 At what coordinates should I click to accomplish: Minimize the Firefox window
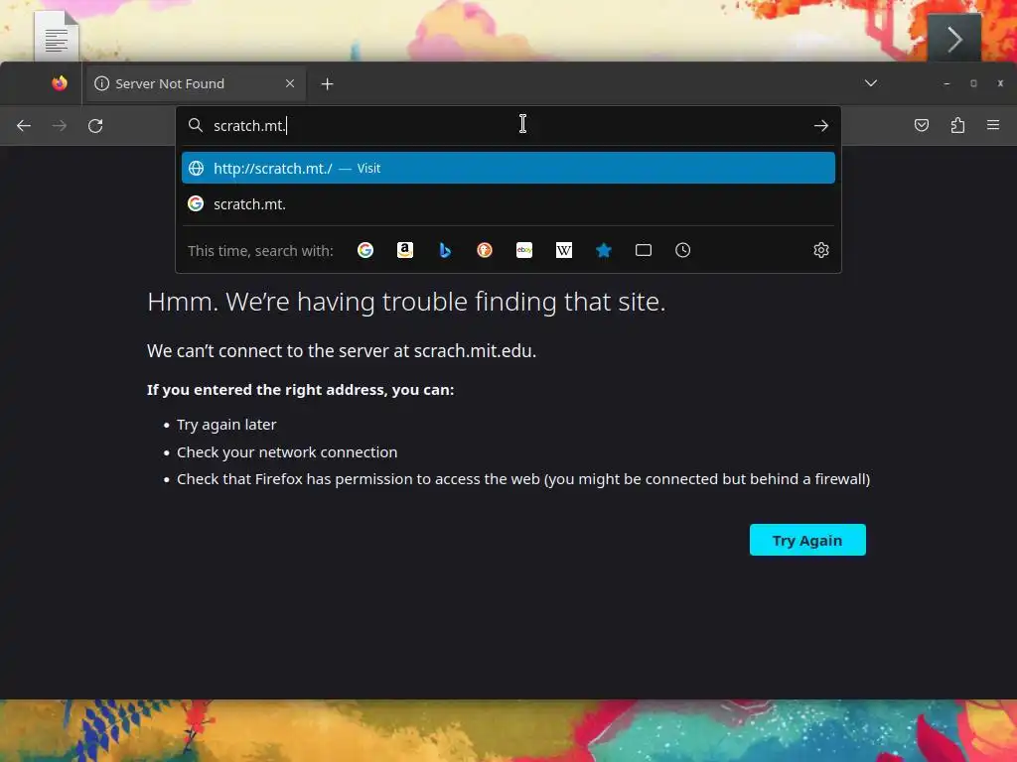946,83
